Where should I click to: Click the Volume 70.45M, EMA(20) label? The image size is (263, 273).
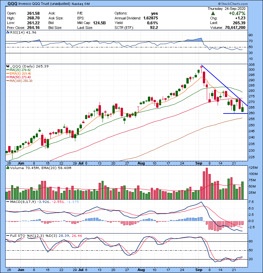[40, 168]
